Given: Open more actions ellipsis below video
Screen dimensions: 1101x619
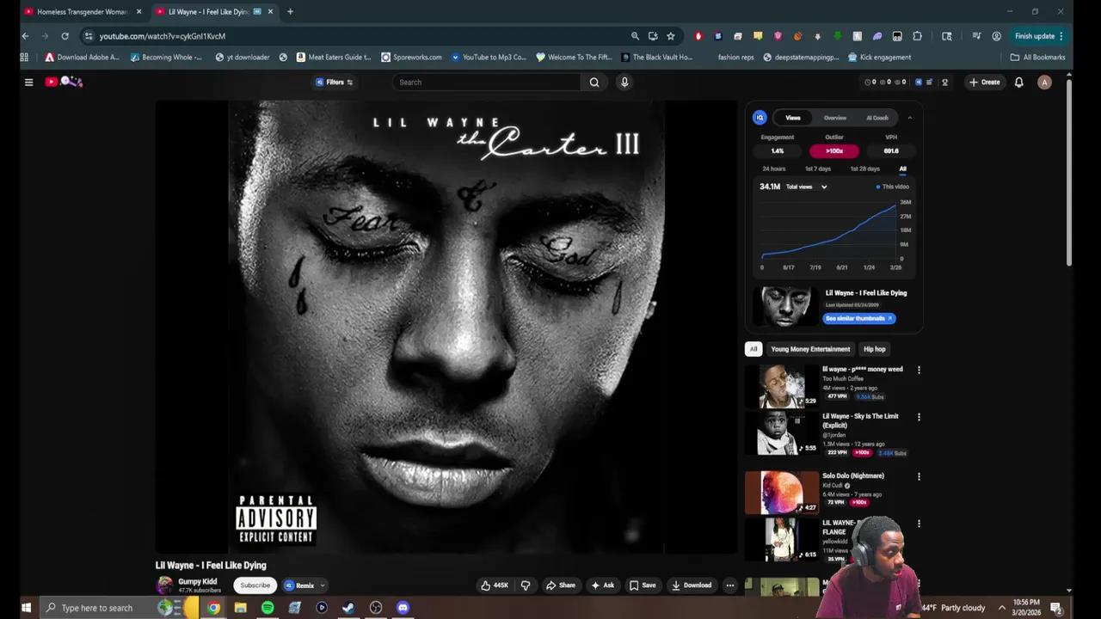Looking at the screenshot, I should (x=729, y=585).
